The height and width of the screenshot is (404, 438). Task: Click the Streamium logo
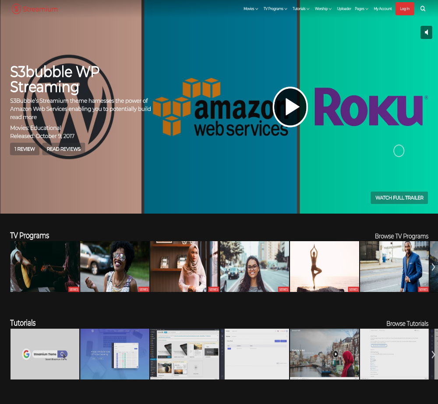click(x=35, y=9)
